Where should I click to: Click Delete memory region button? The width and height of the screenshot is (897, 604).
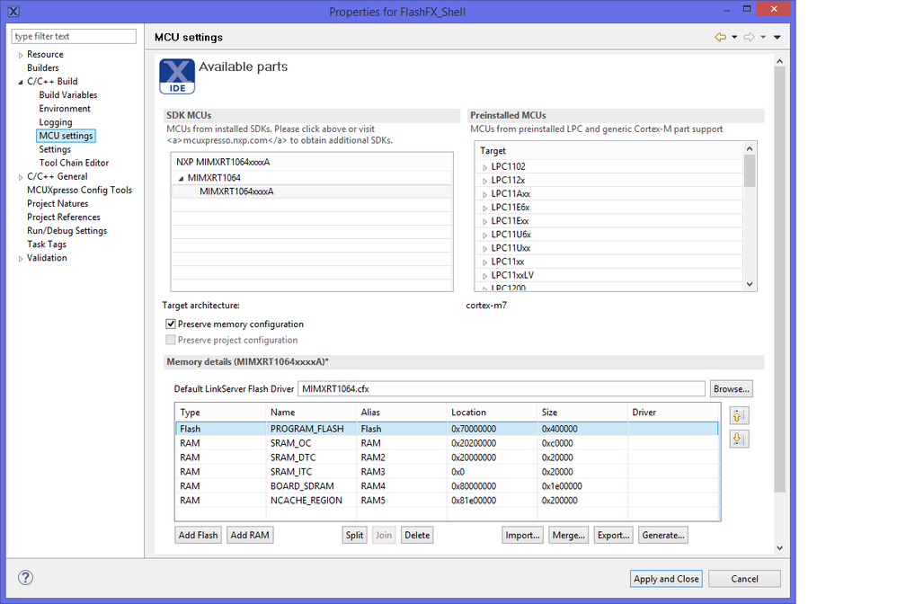click(417, 535)
